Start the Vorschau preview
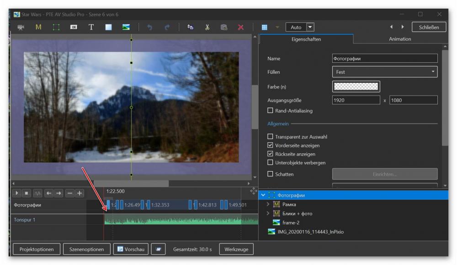 tap(131, 249)
